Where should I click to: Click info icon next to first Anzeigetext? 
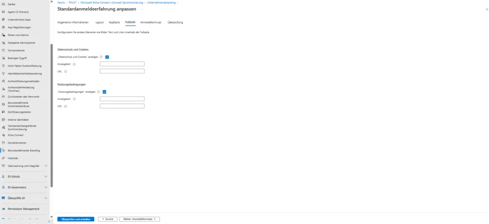pyautogui.click(x=74, y=64)
